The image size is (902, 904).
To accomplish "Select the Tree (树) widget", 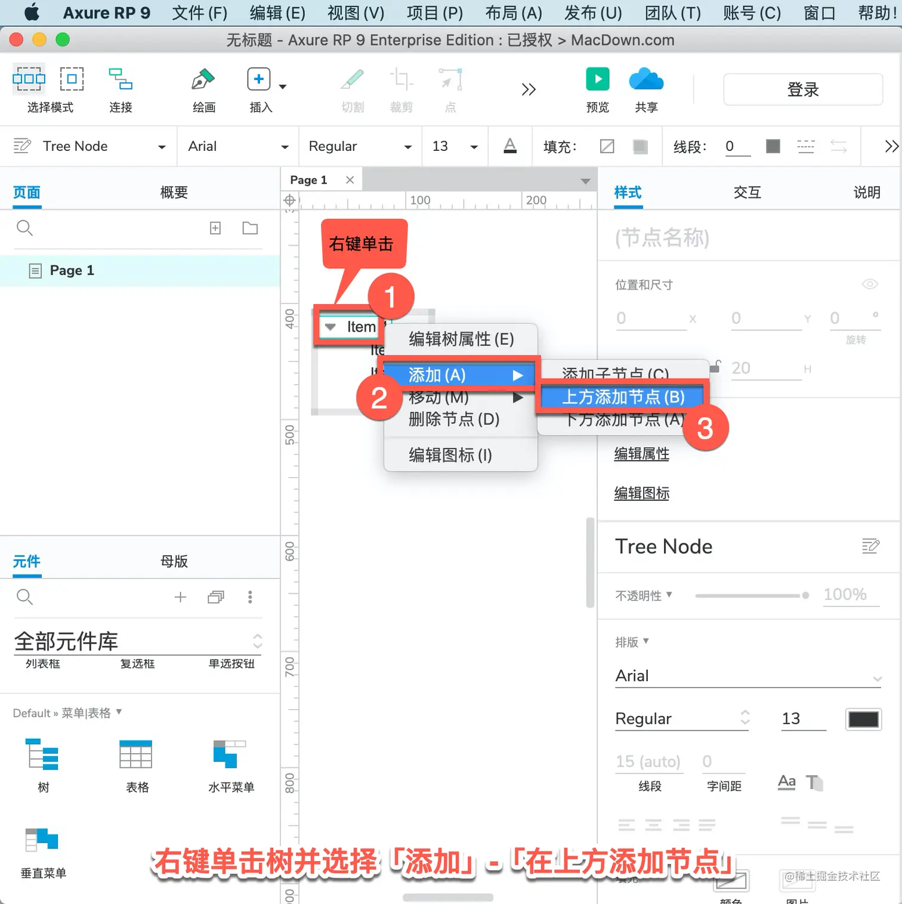I will (43, 766).
